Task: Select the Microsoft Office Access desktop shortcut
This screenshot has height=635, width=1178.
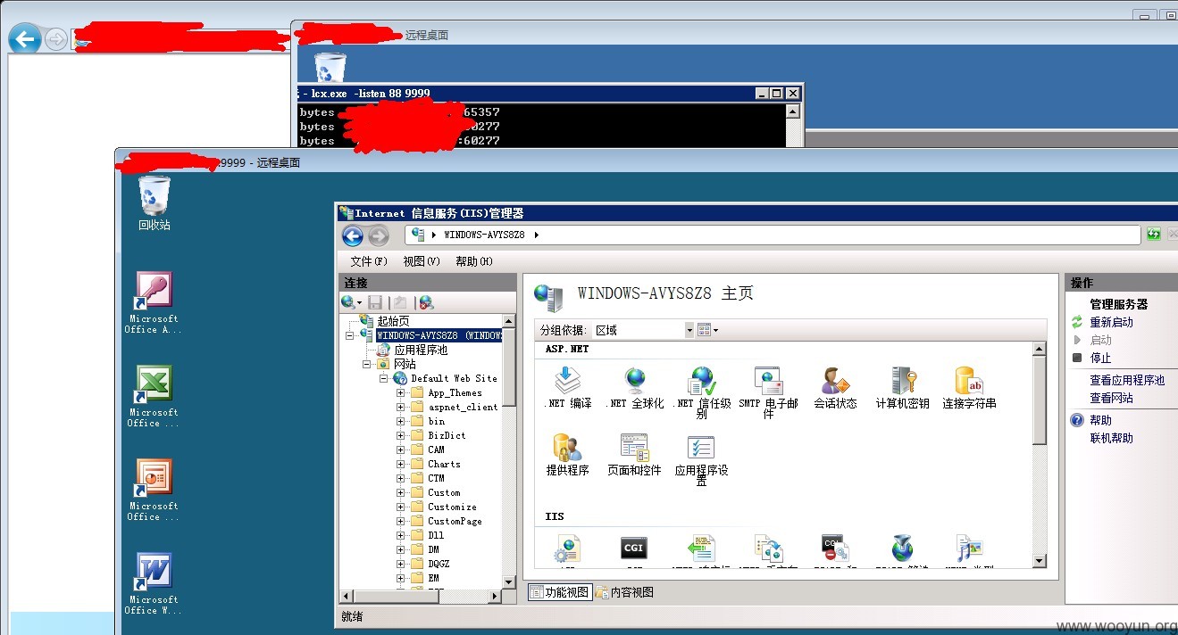Action: pyautogui.click(x=154, y=303)
